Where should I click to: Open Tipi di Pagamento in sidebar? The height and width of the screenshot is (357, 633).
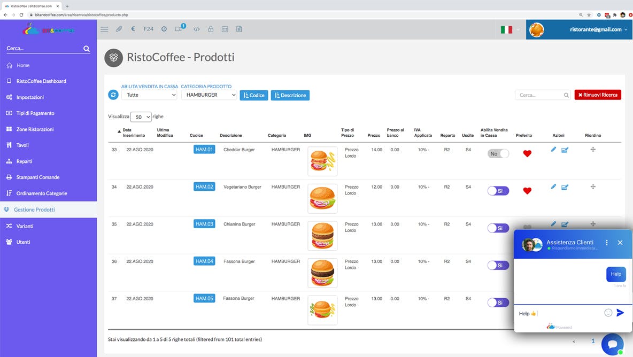[x=35, y=113]
